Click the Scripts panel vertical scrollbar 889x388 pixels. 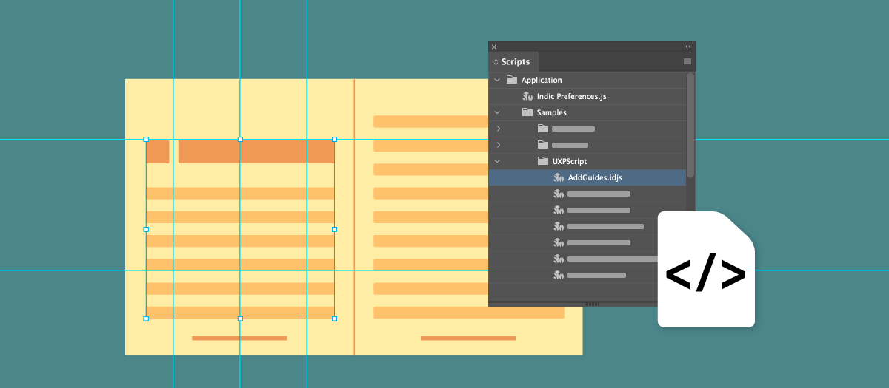coord(690,124)
